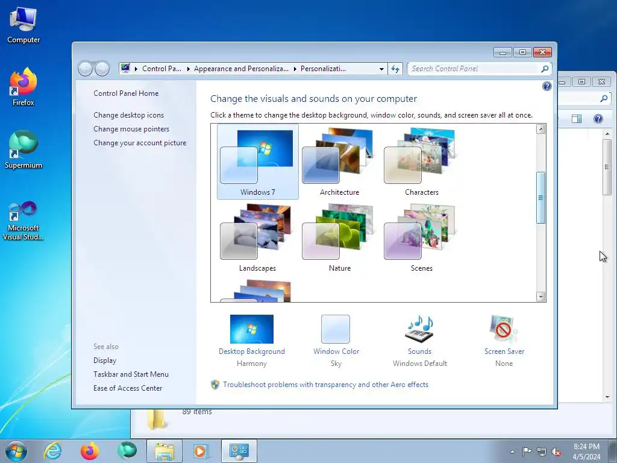Click the address bar refresh button
617x463 pixels.
tap(395, 69)
